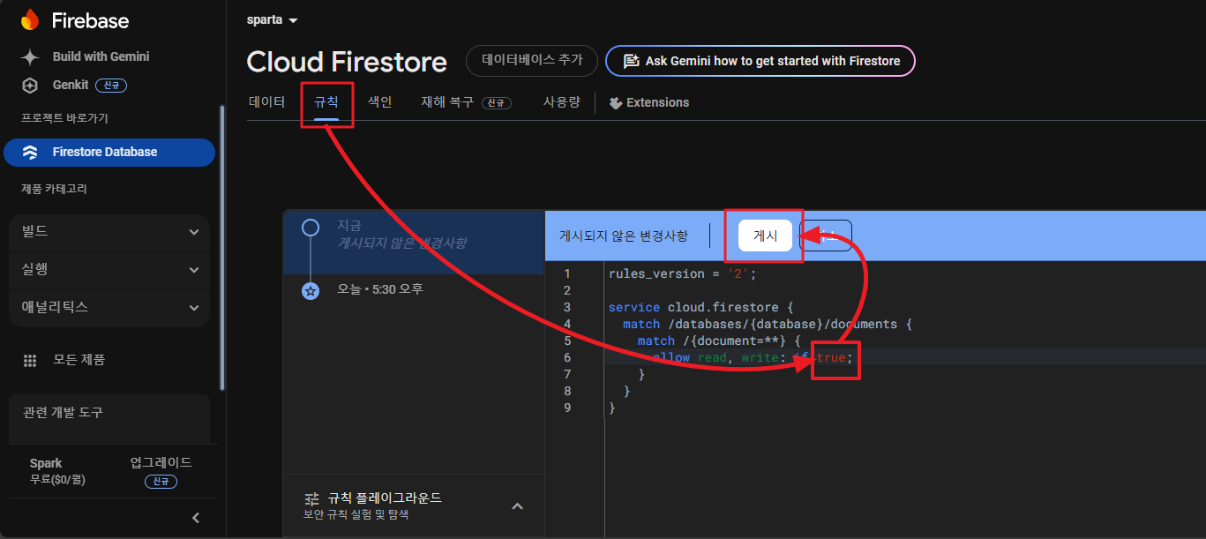This screenshot has width=1206, height=539.
Task: Click the match /databases code line
Action: pos(767,324)
